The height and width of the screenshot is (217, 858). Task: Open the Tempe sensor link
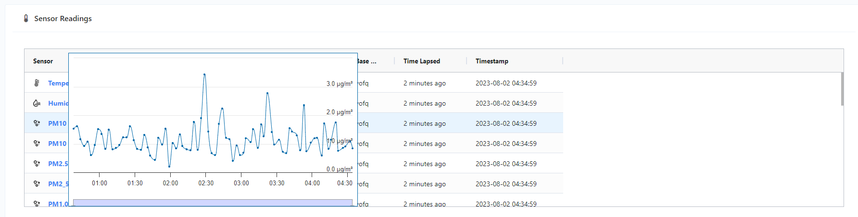tap(58, 83)
